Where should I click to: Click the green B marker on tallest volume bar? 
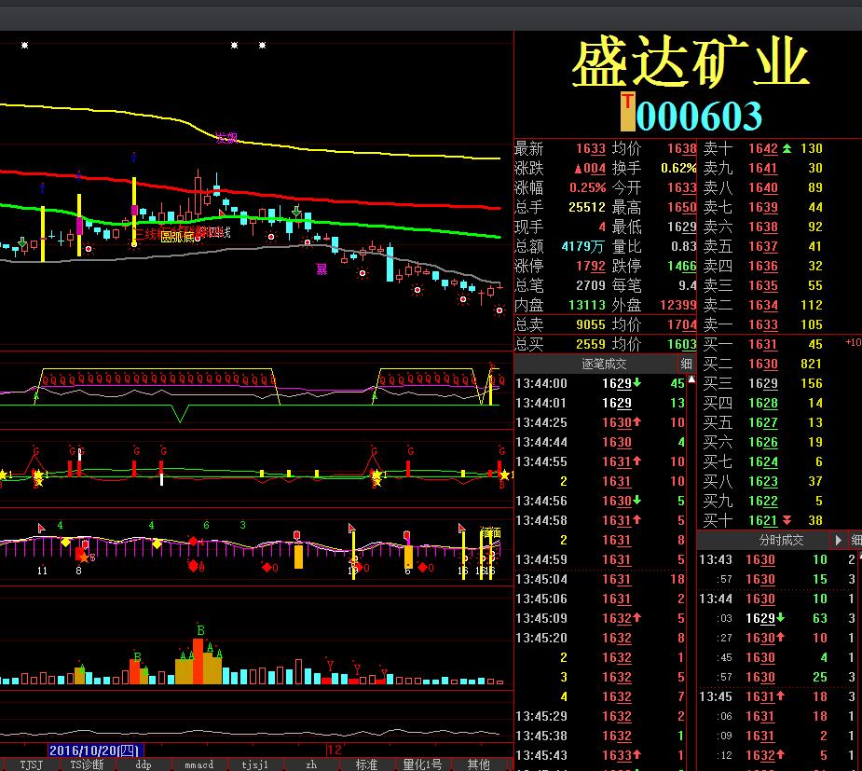pyautogui.click(x=200, y=630)
